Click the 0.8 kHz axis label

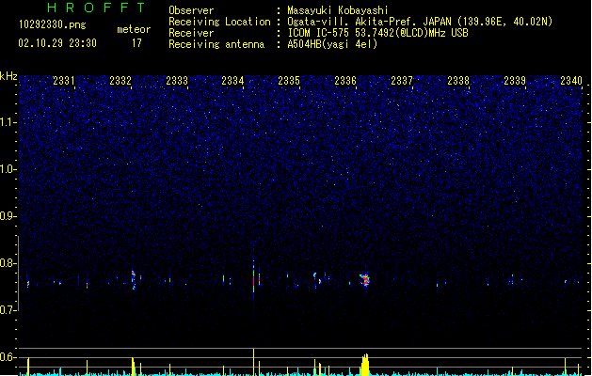pos(8,263)
